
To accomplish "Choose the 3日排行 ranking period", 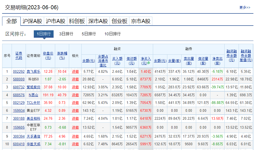I will pos(66,34).
